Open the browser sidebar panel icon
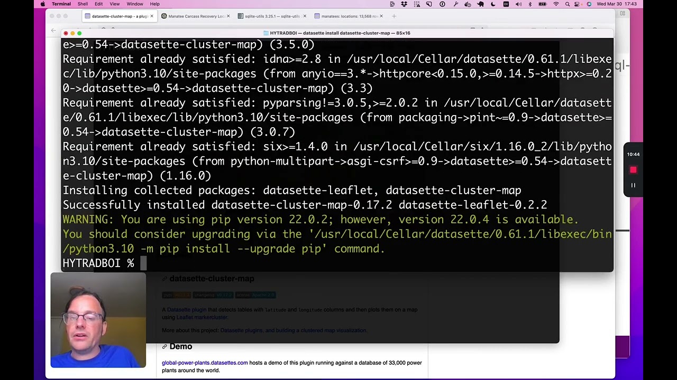Image resolution: width=677 pixels, height=380 pixels. click(623, 14)
